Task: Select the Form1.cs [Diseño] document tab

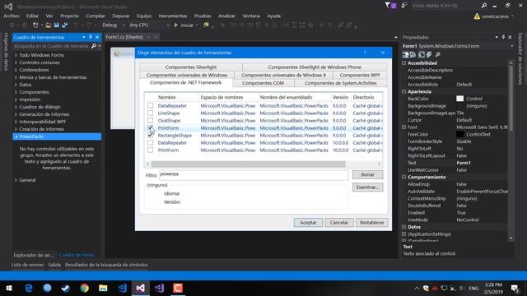Action: tap(124, 37)
